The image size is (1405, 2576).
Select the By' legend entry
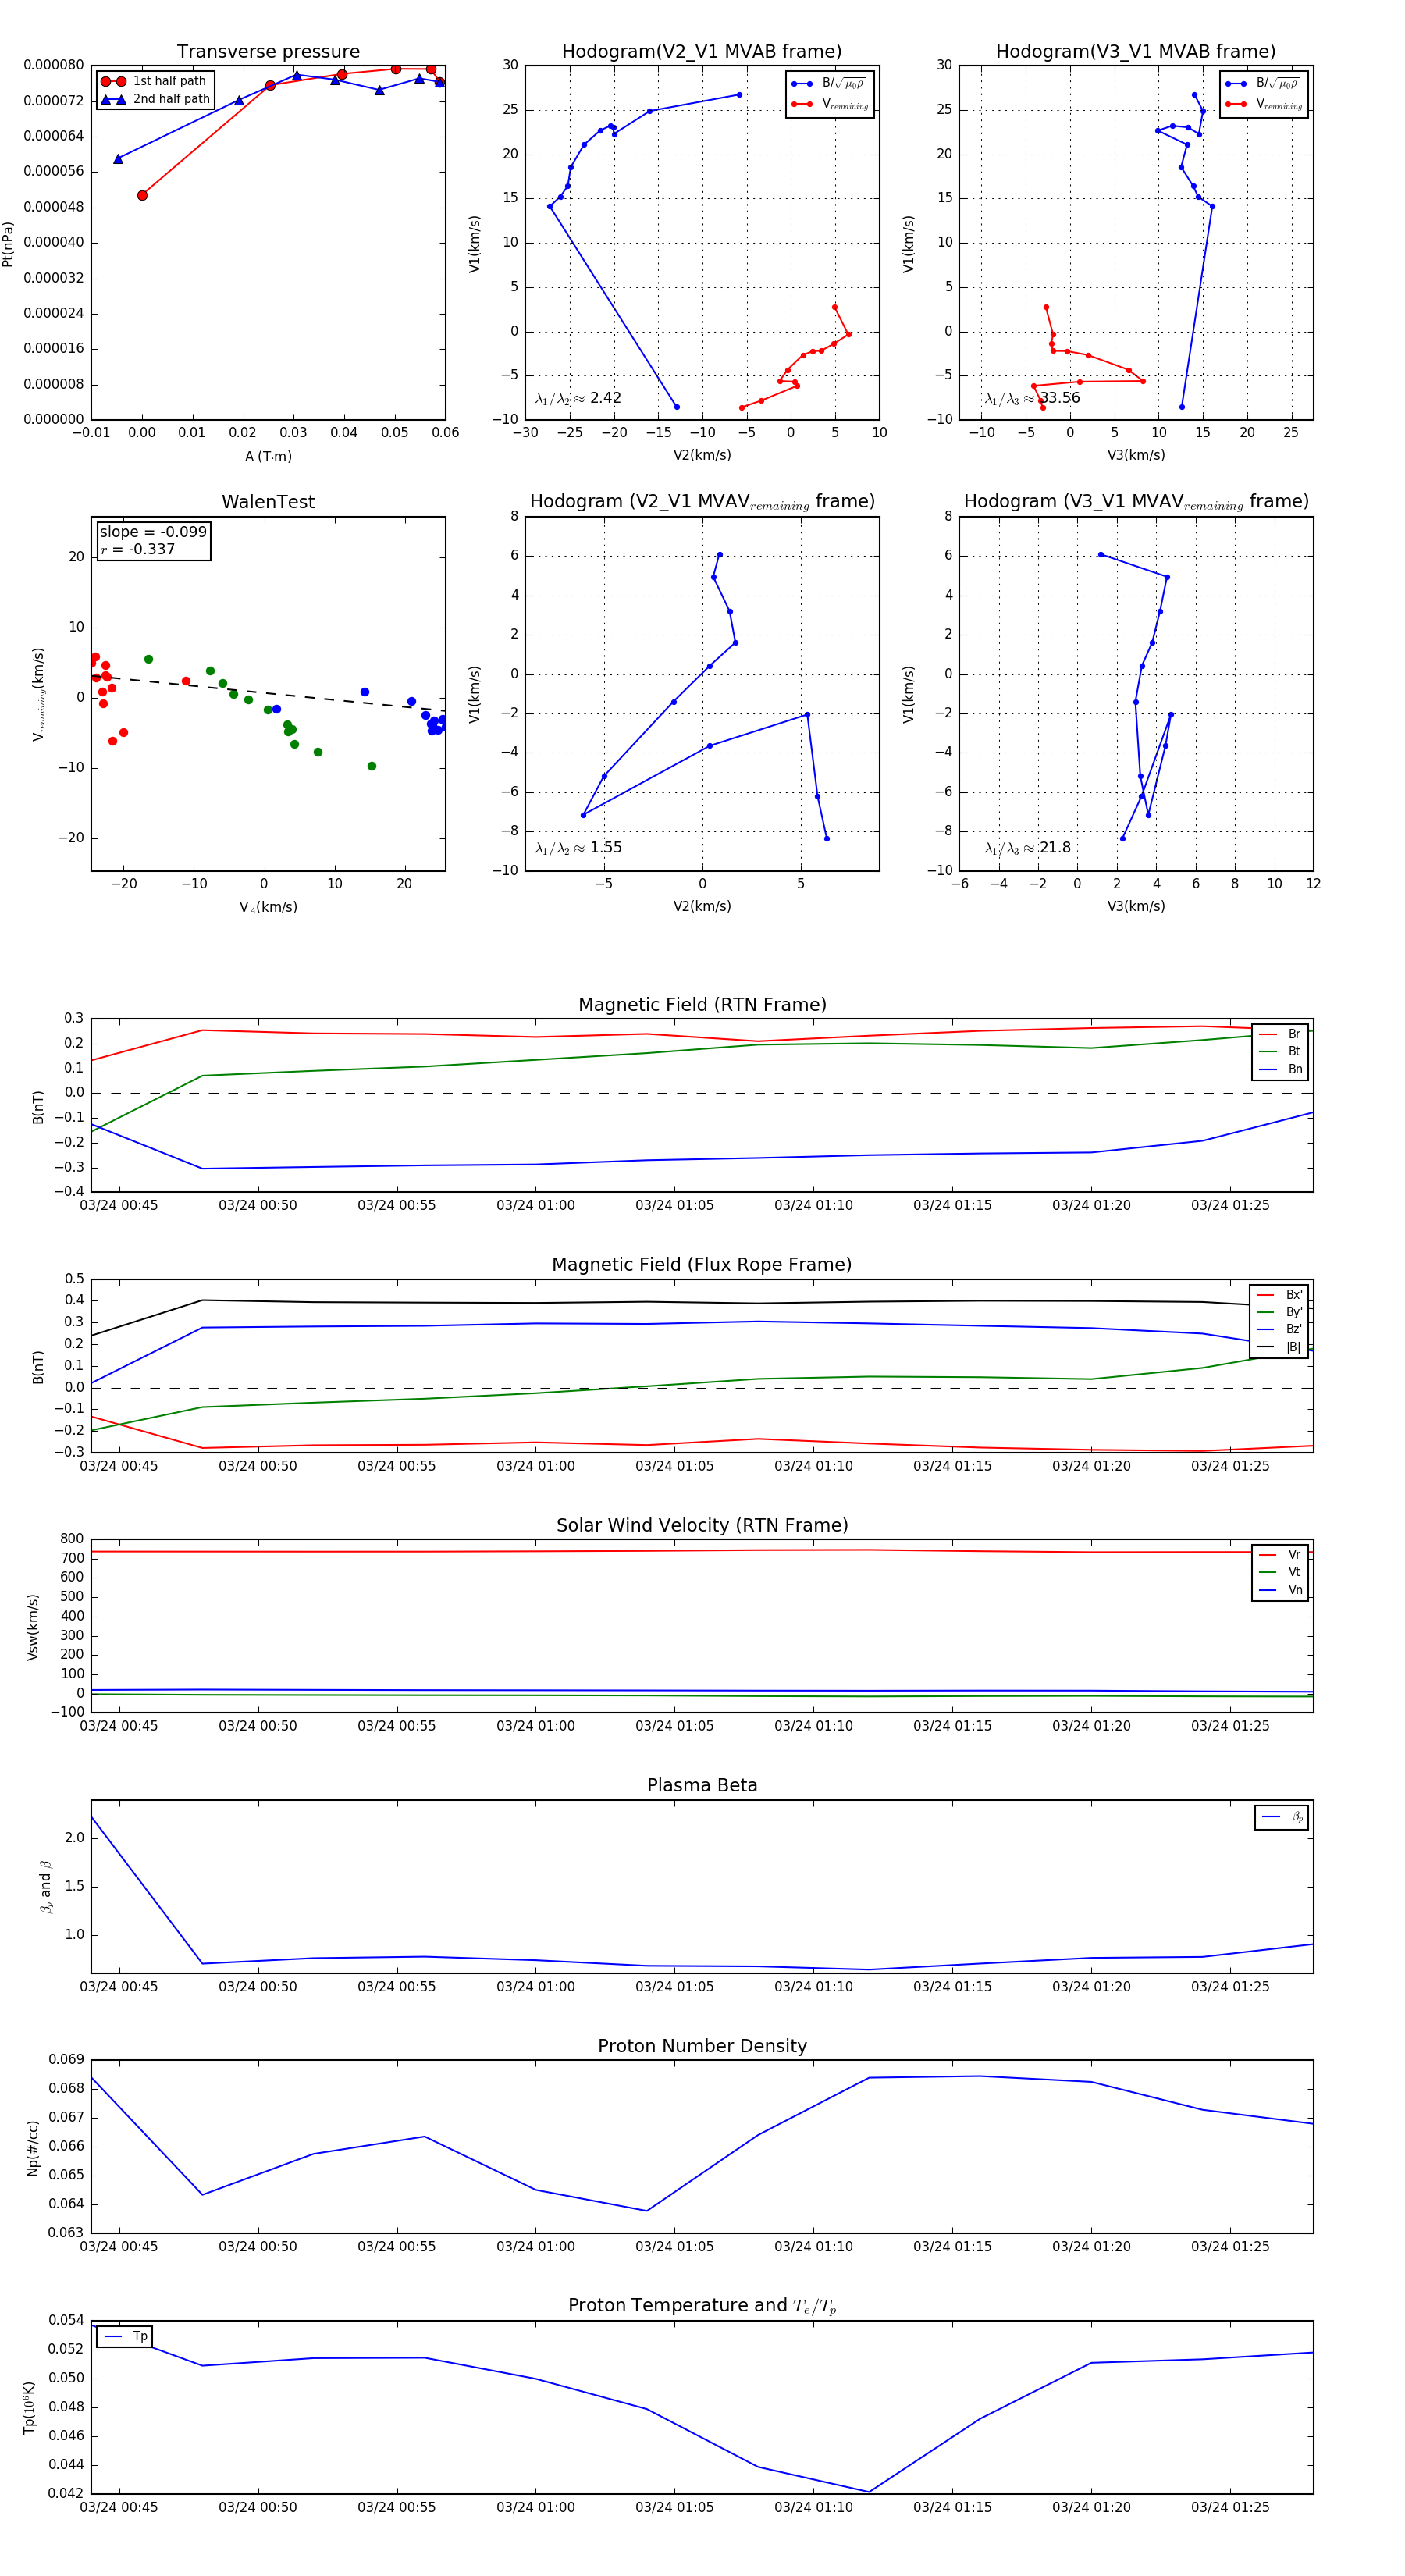(x=1279, y=1312)
